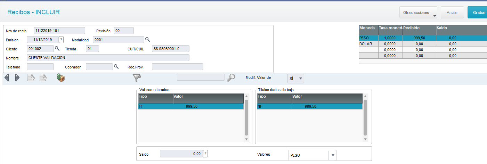Select the DOLAR currency row
The image size is (487, 164).
pos(423,44)
